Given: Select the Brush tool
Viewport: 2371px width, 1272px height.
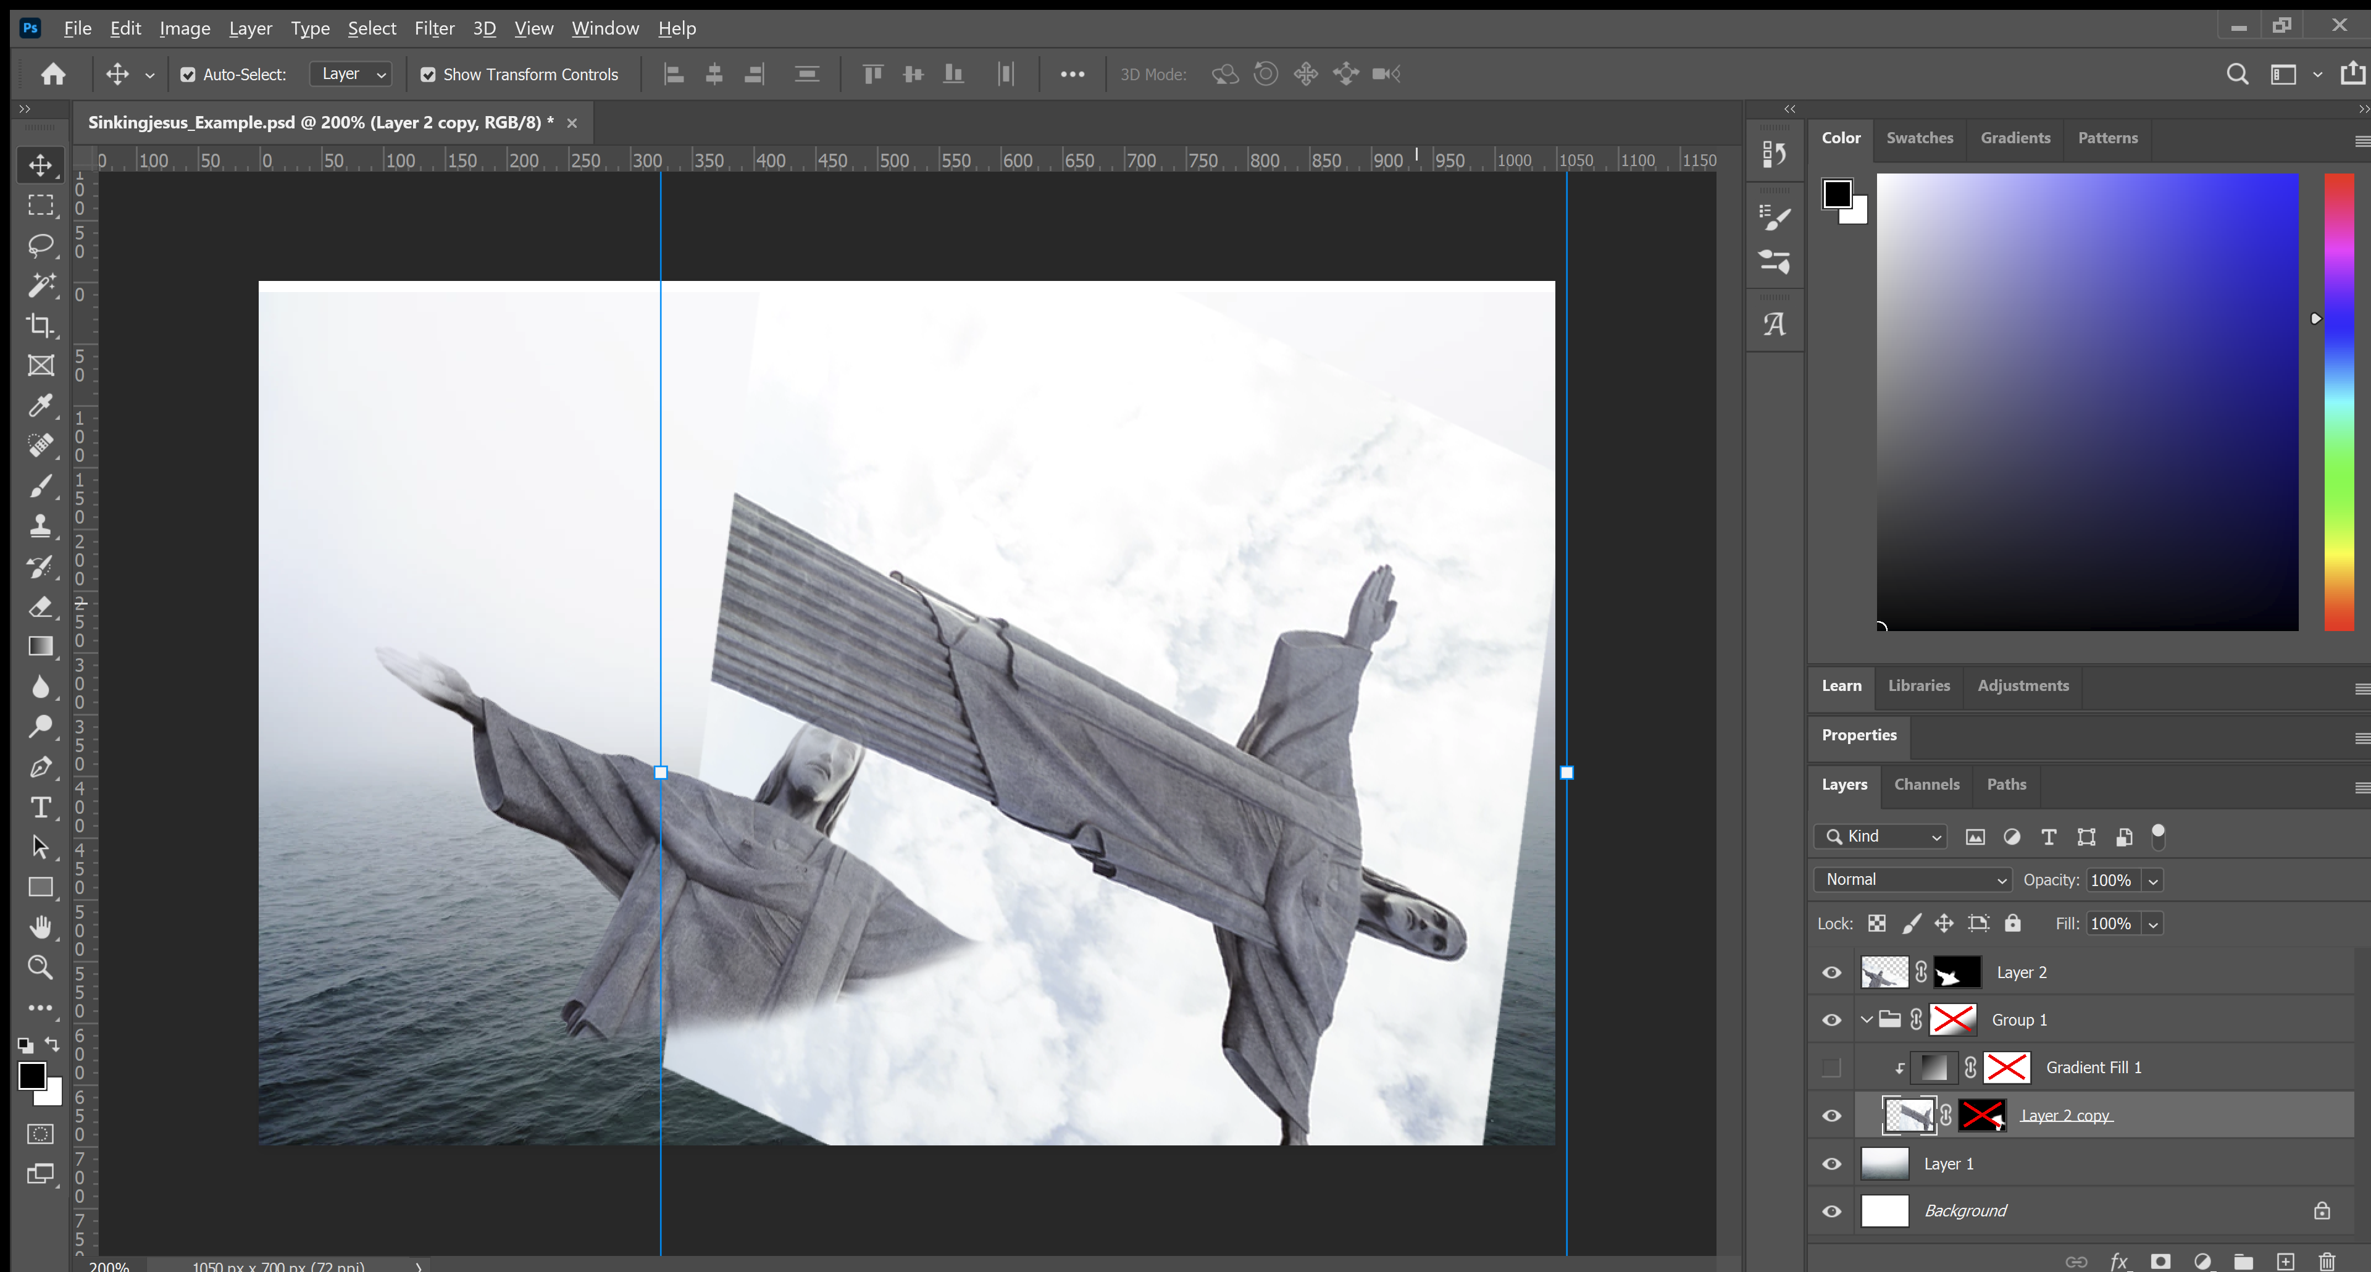Looking at the screenshot, I should click(41, 486).
